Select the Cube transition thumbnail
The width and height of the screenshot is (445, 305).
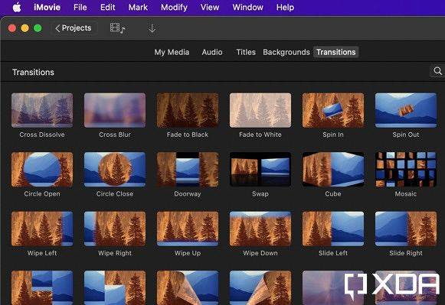pos(333,170)
